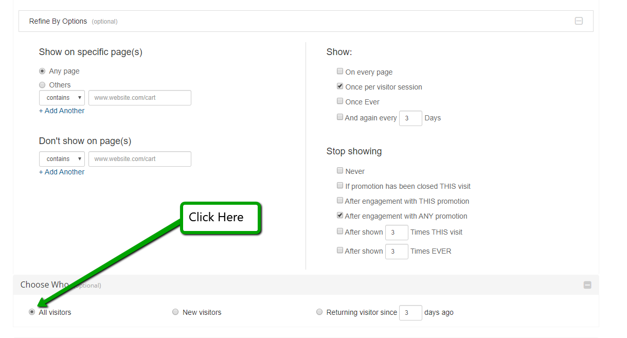Open the contains dropdown under Don't show on pages
The width and height of the screenshot is (627, 338).
pyautogui.click(x=62, y=159)
